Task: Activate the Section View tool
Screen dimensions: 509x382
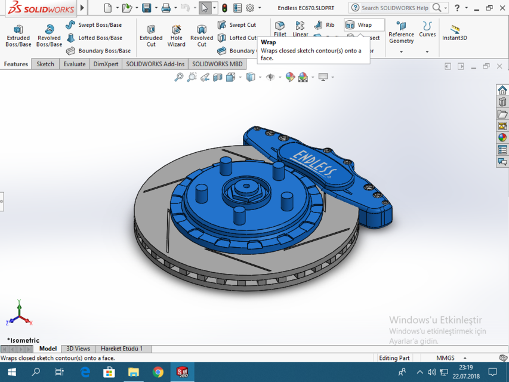Action: click(218, 78)
